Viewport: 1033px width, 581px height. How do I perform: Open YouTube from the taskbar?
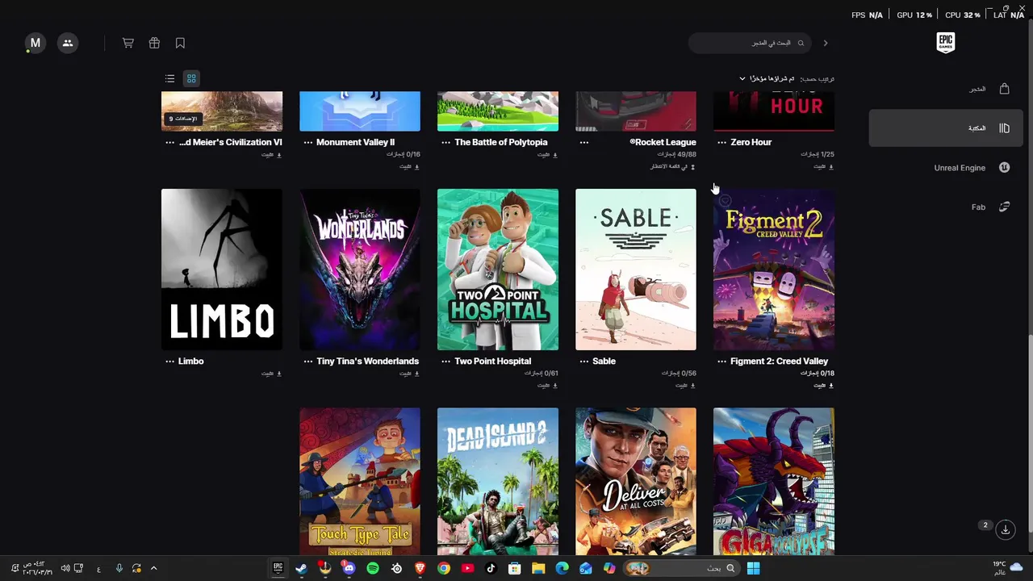tap(467, 568)
